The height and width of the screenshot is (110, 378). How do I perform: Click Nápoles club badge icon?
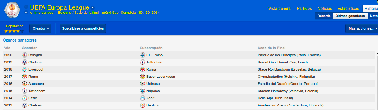(x=142, y=91)
